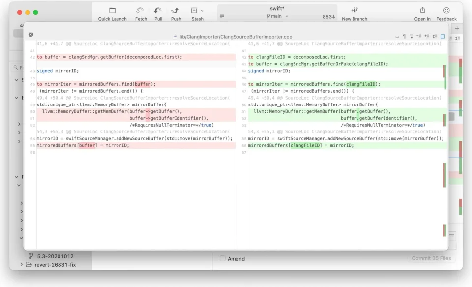Open the Quick Launch toolbar item
472x287 pixels.
tap(112, 14)
